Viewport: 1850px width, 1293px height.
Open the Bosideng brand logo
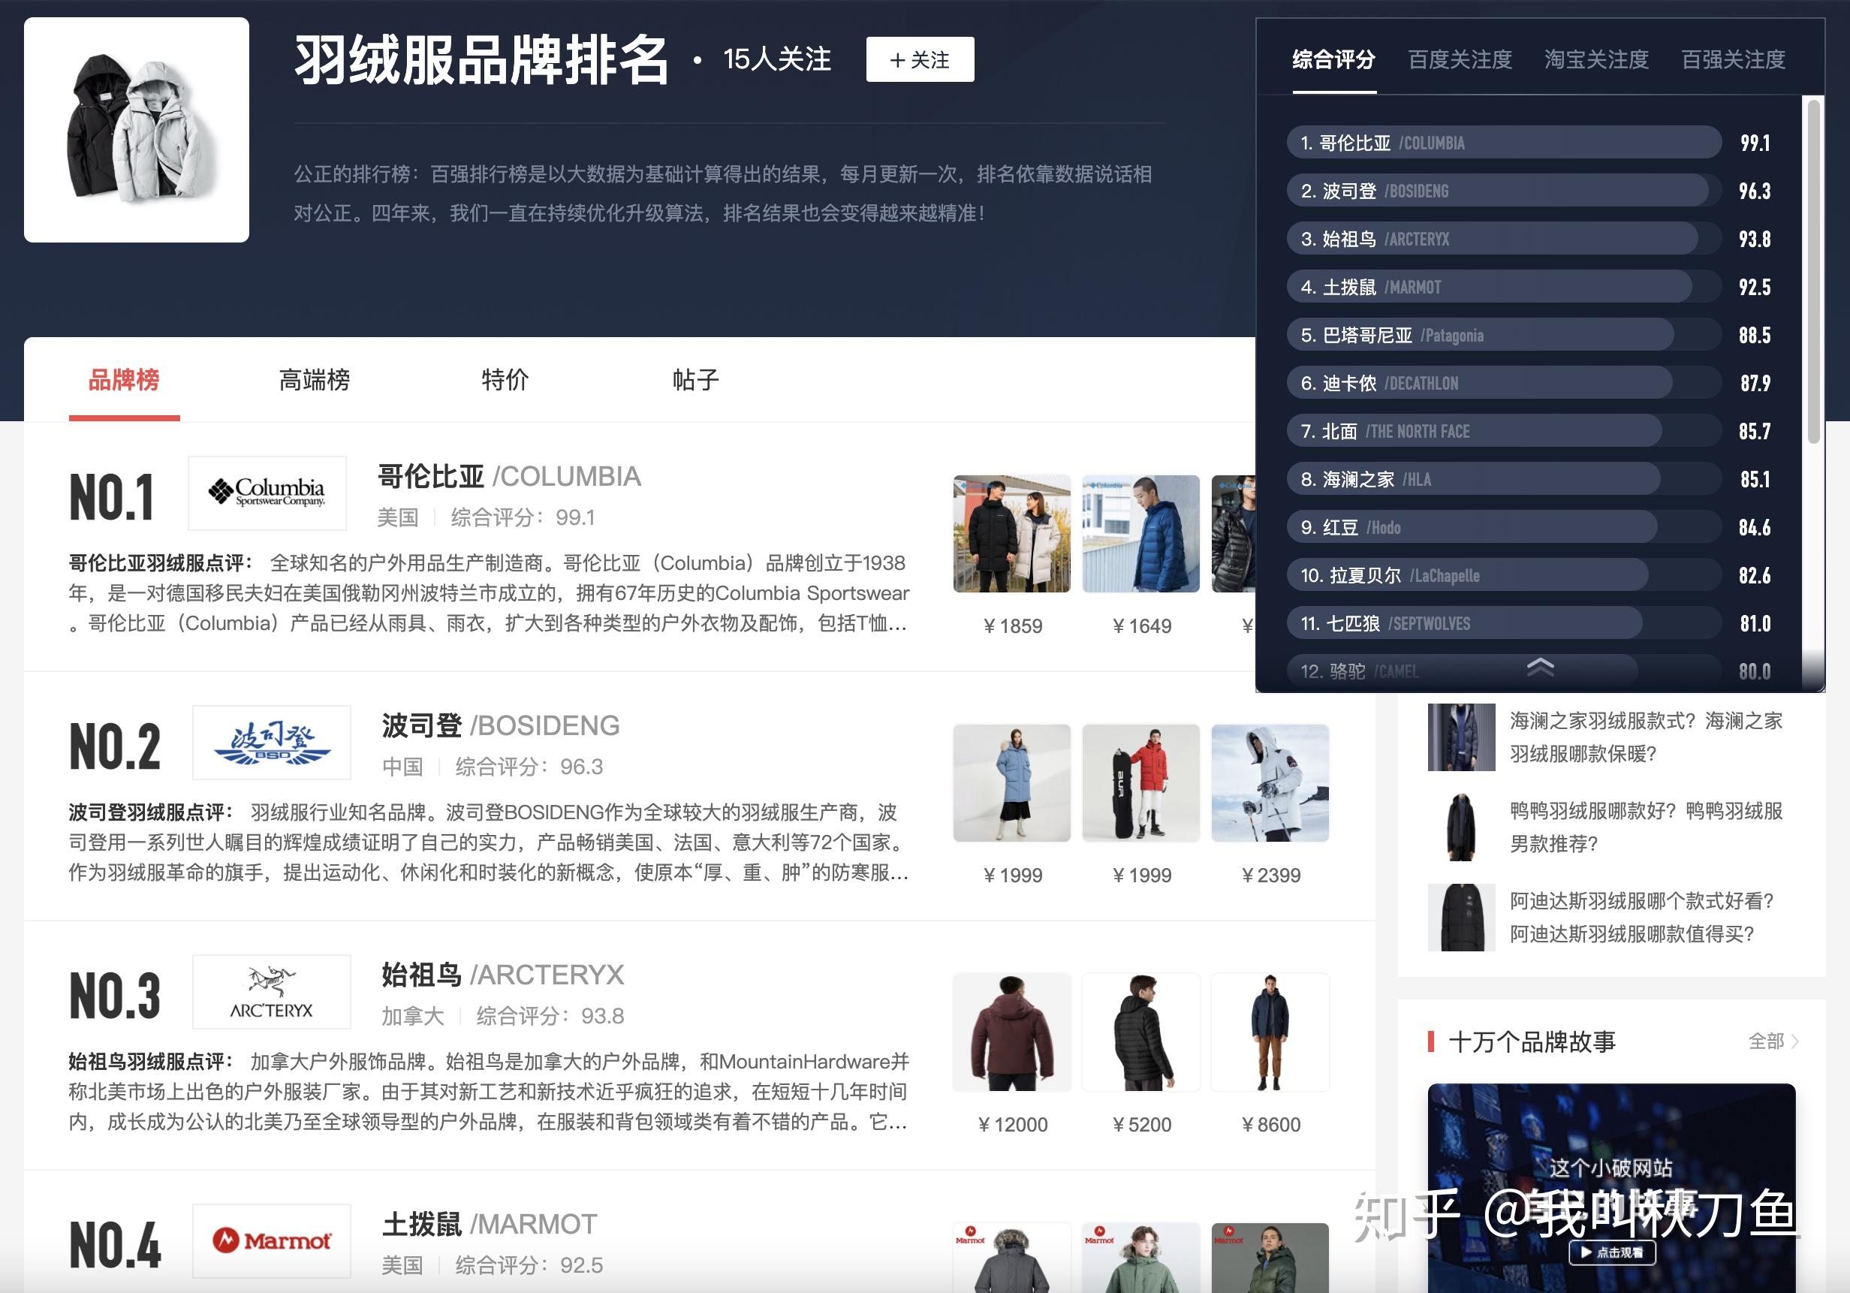pyautogui.click(x=272, y=742)
